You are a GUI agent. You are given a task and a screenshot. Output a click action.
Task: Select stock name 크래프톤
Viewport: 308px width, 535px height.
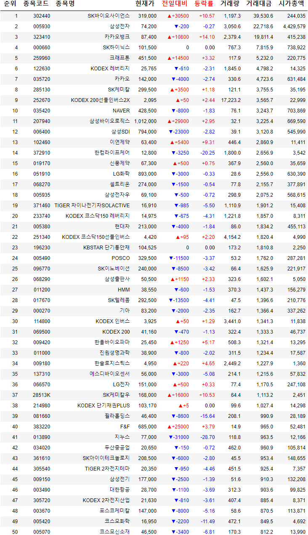[x=119, y=58]
